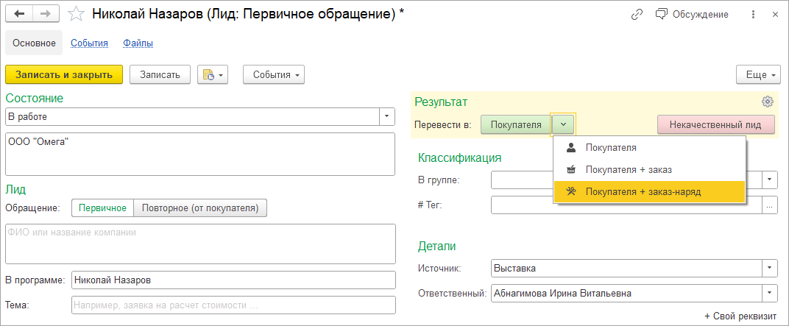Viewport: 789px width, 326px height.
Task: Open the three-dot more options menu
Action: pyautogui.click(x=753, y=14)
